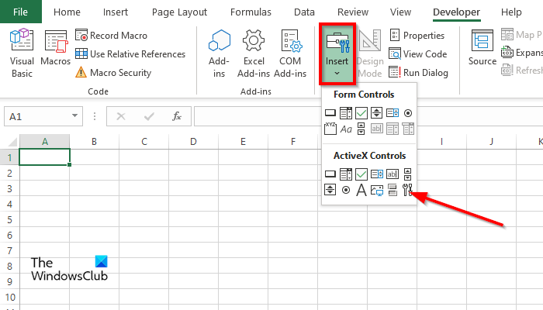Toggle Use Relative References
Viewport: 543px width, 310px height.
tap(130, 54)
